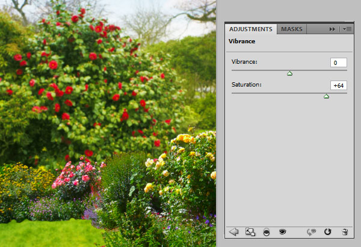This screenshot has height=247, width=361.
Task: Click the Saturation value field
Action: click(338, 85)
